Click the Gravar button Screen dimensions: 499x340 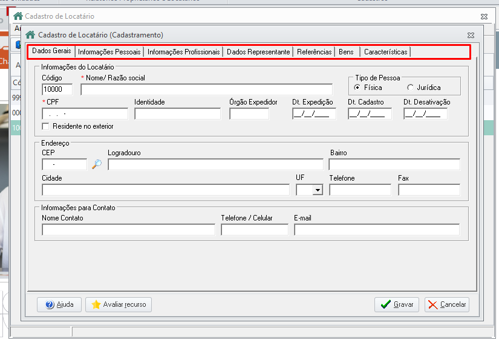point(397,304)
